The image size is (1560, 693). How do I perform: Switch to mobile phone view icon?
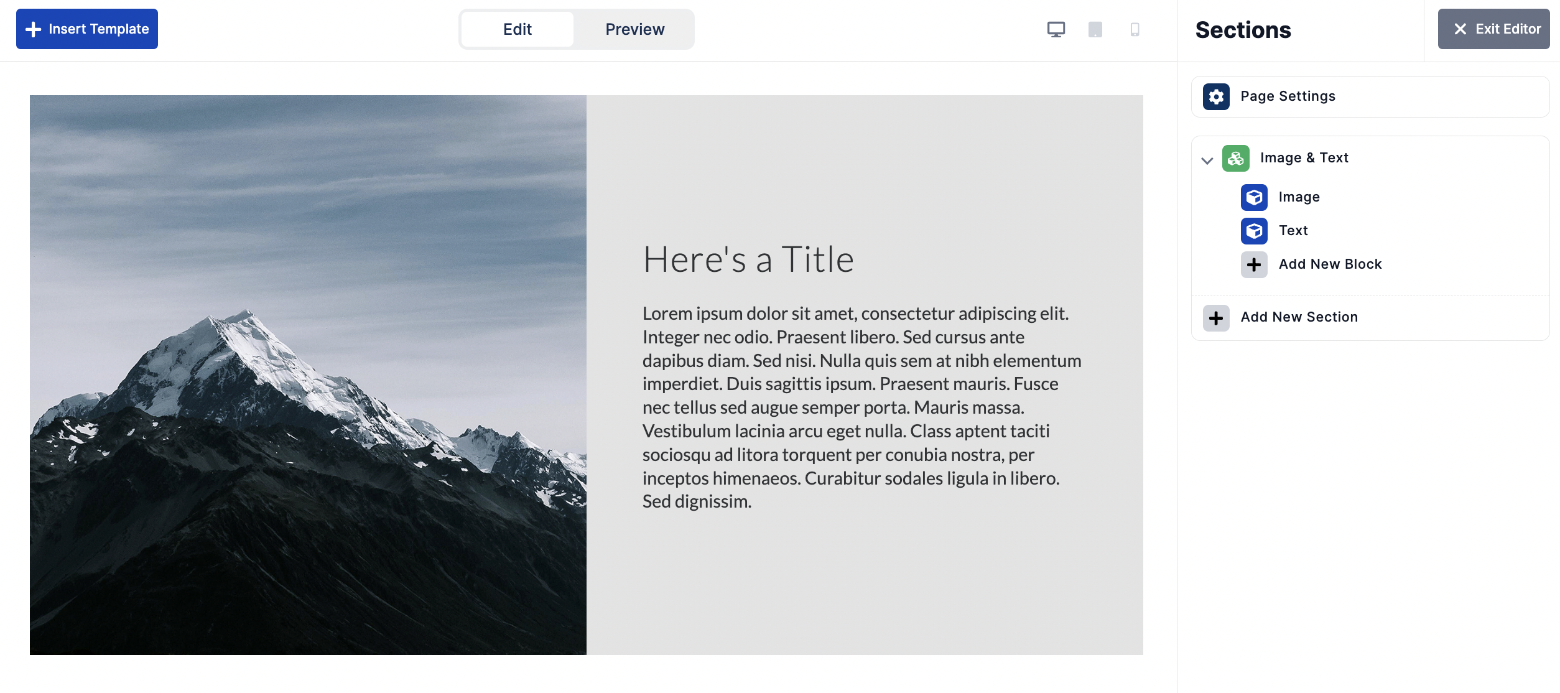(1135, 29)
